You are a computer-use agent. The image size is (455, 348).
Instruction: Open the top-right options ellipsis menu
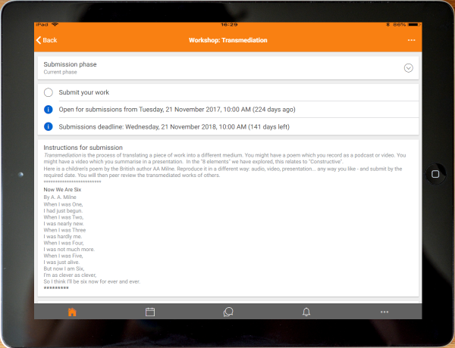point(411,40)
